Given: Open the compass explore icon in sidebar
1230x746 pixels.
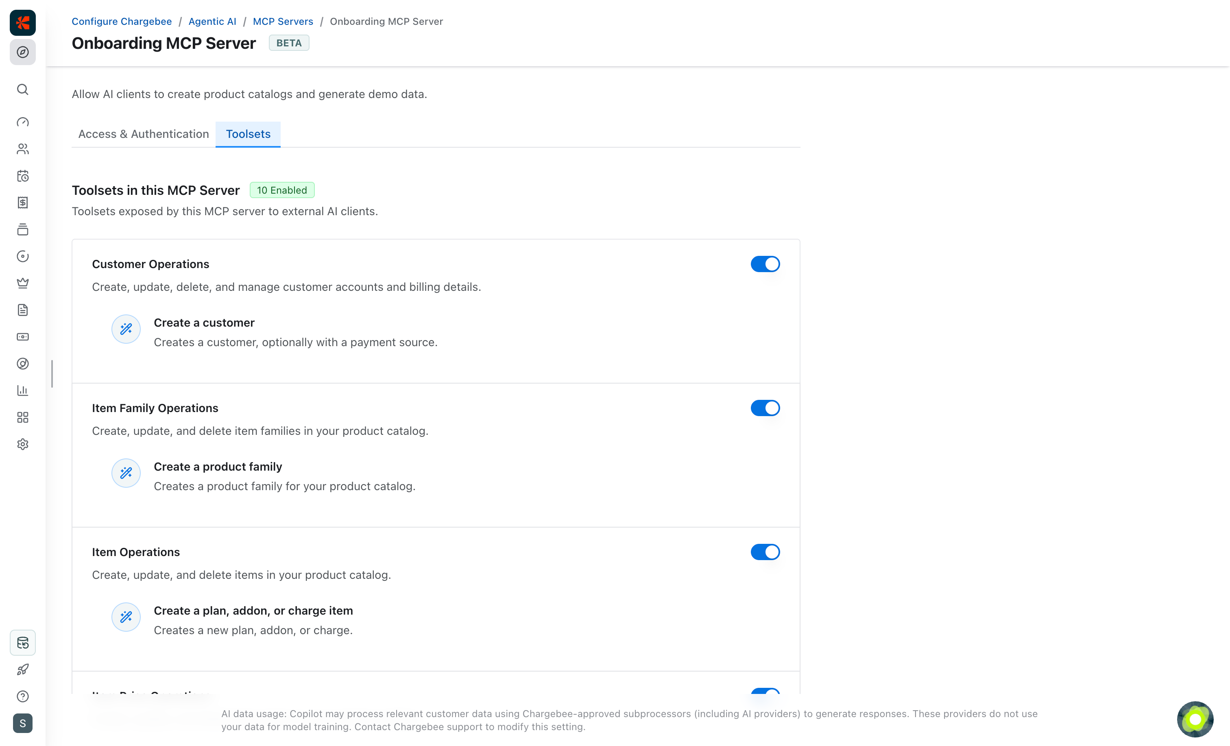Looking at the screenshot, I should pyautogui.click(x=22, y=52).
